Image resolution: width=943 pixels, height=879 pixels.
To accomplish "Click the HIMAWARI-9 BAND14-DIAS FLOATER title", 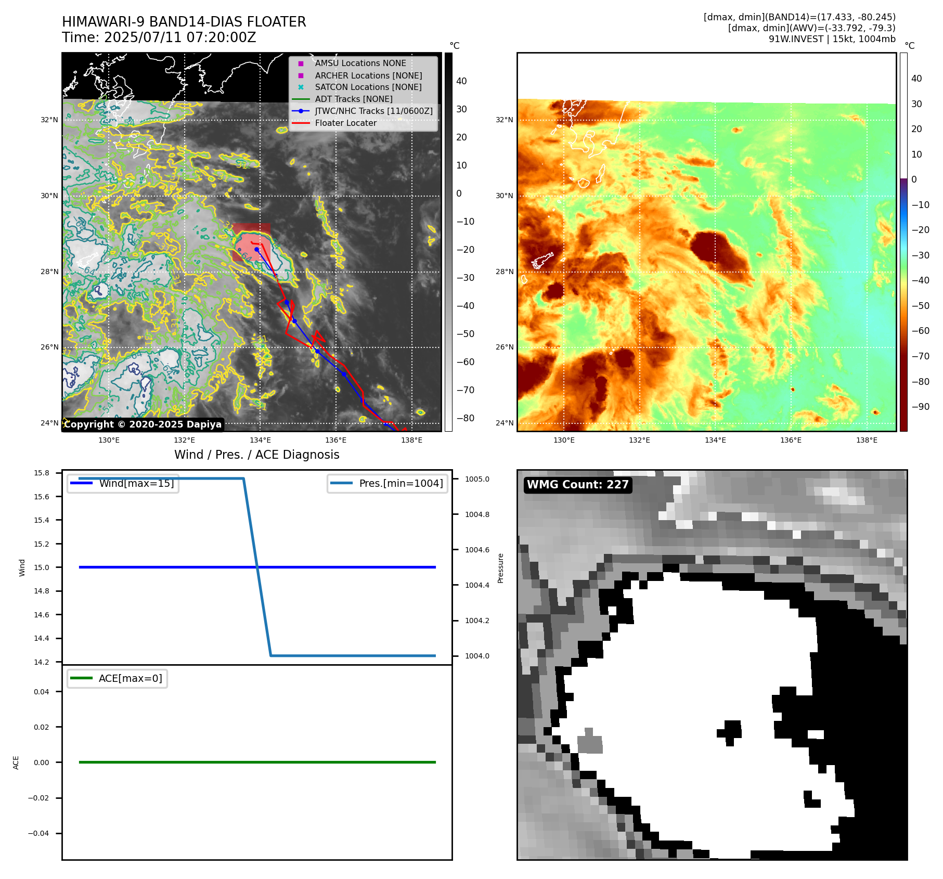I will [x=184, y=22].
